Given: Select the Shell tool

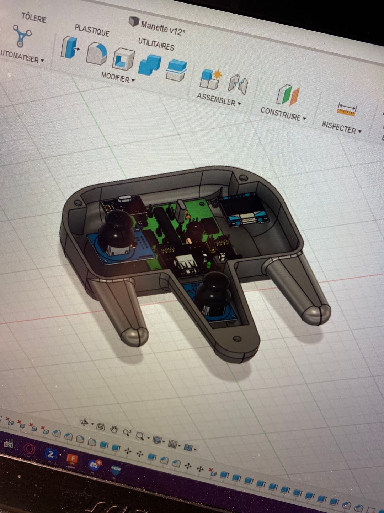Looking at the screenshot, I should pos(123,59).
